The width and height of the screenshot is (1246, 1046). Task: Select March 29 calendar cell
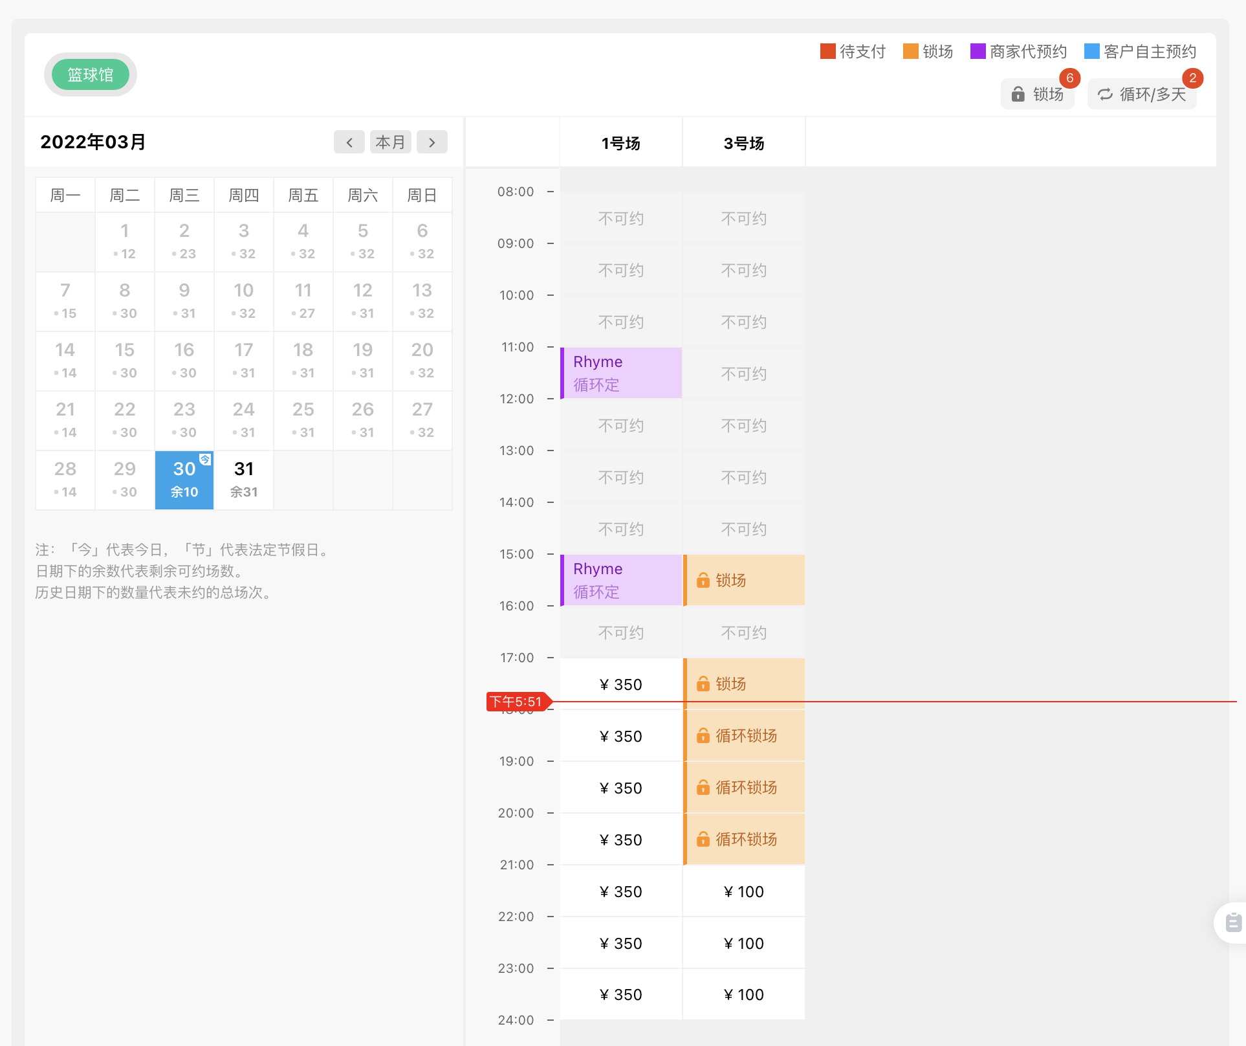[125, 480]
